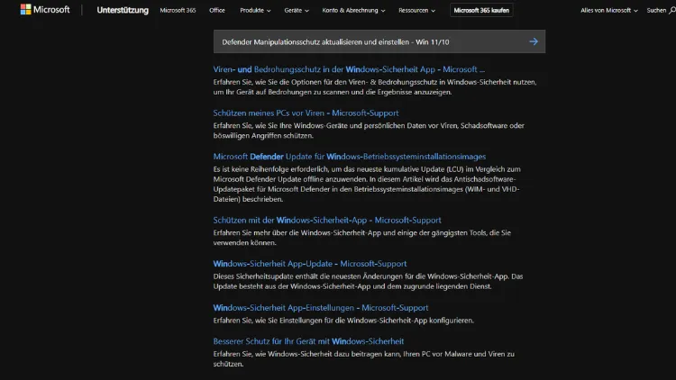Click description text starting 'Es ist keine Reihenfolge erforderlich'
This screenshot has height=380, width=676.
[x=367, y=184]
